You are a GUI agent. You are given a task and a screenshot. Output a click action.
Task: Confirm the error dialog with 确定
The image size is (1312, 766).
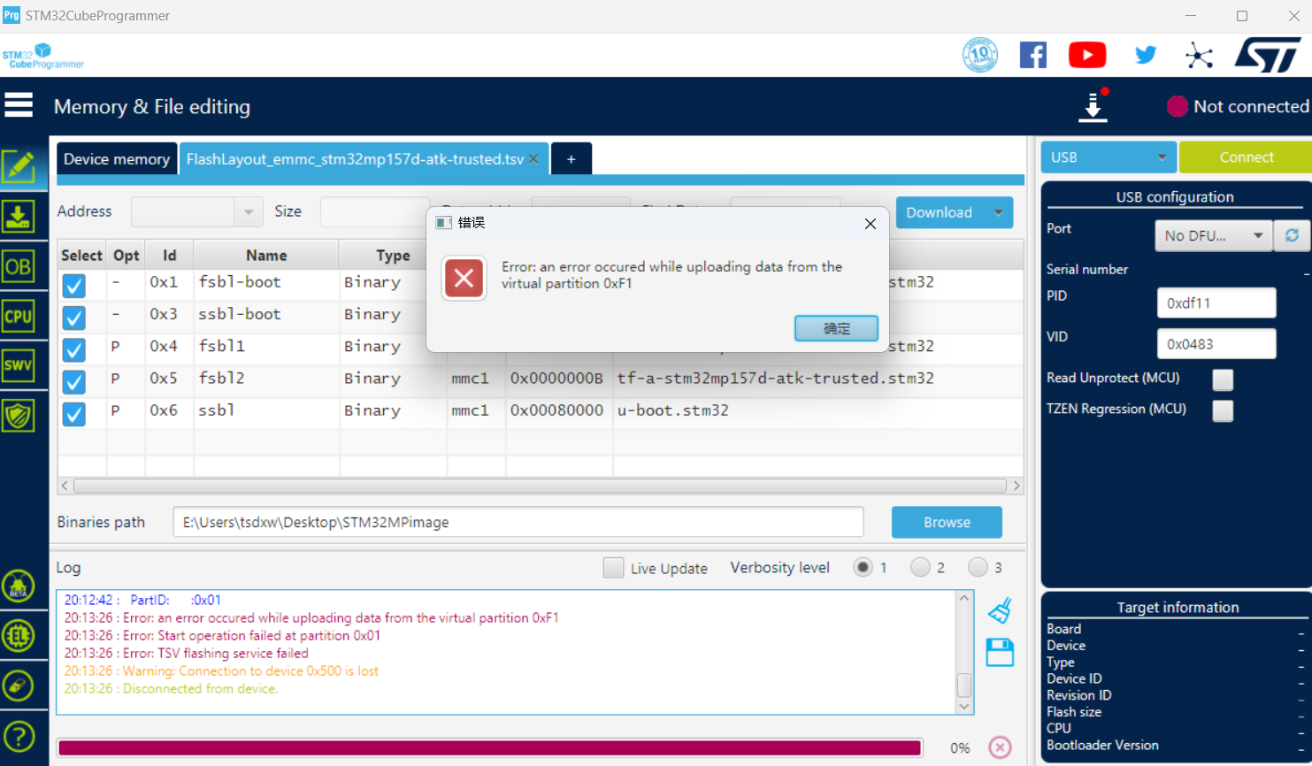click(836, 328)
